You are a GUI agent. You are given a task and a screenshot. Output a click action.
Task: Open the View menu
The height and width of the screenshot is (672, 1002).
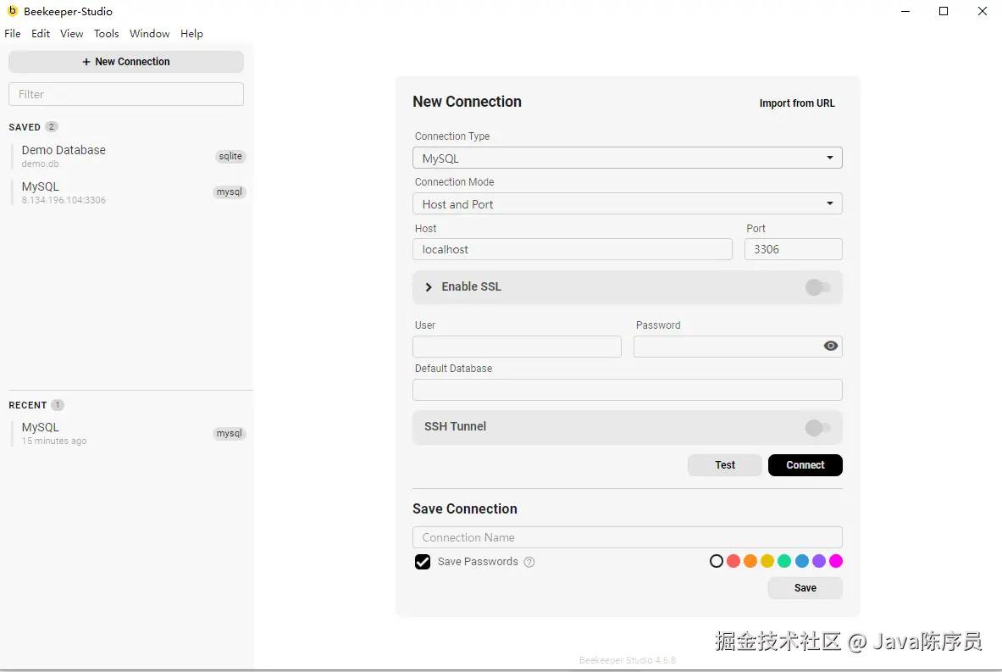(x=71, y=34)
